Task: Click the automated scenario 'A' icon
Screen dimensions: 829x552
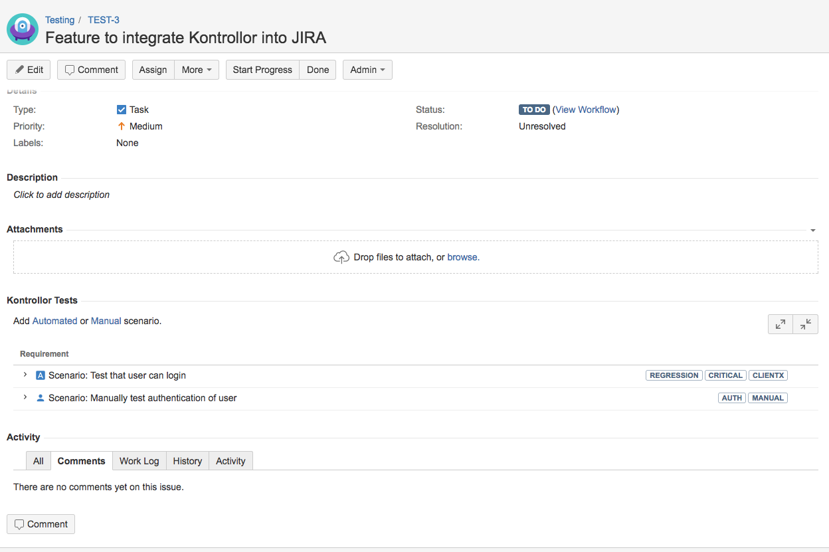Action: [41, 375]
